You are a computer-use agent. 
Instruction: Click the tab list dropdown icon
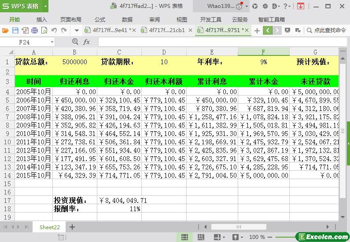tap(298, 30)
